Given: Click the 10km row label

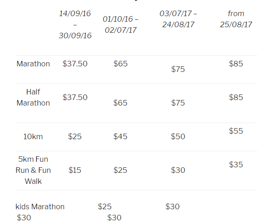Looking at the screenshot, I should (x=33, y=136).
